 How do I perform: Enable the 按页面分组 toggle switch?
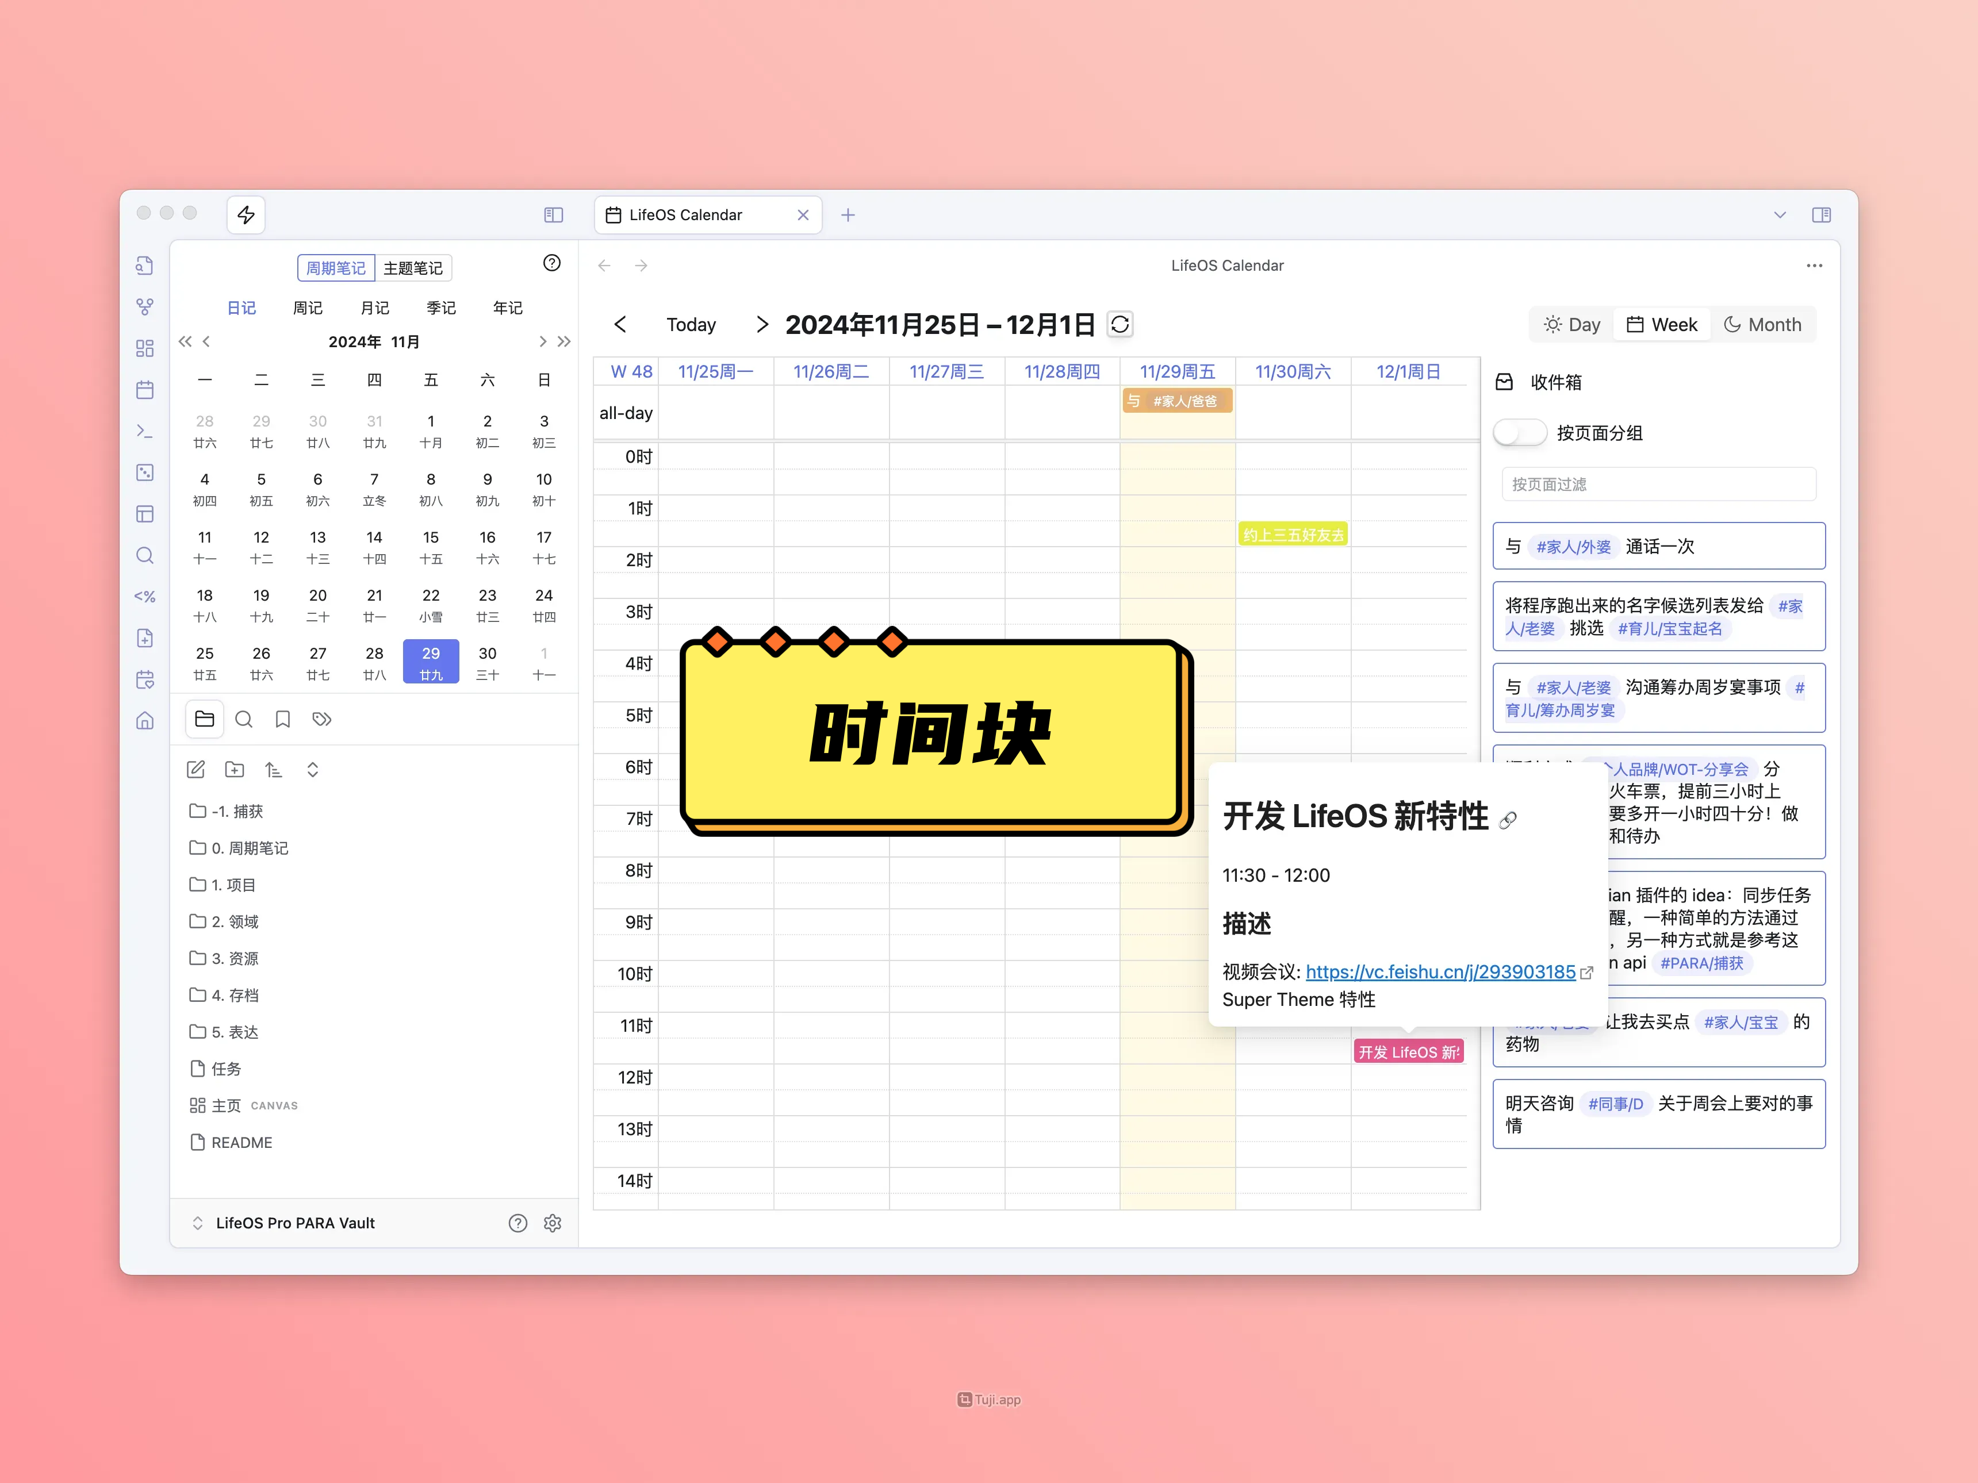point(1519,433)
